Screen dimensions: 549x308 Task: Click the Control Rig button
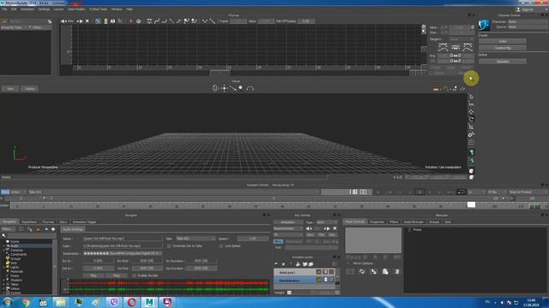pyautogui.click(x=503, y=48)
